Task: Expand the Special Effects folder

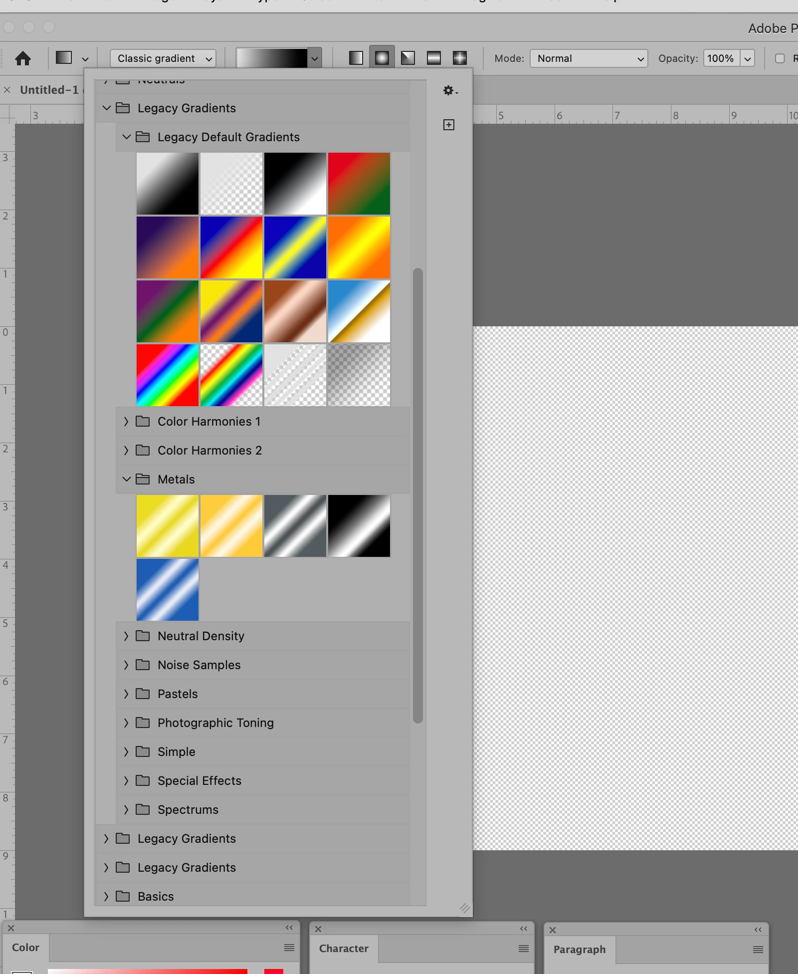Action: click(126, 780)
